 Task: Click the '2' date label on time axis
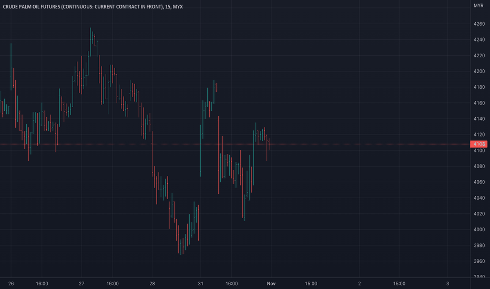[x=360, y=284]
